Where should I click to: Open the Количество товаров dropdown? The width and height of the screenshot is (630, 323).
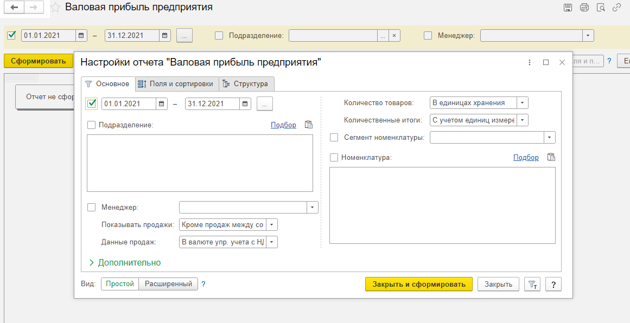click(521, 103)
